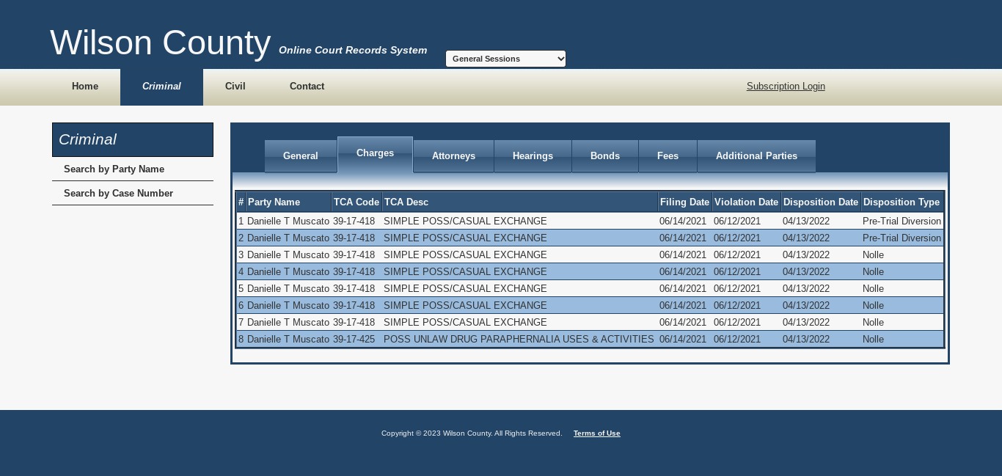Open the Civil menu item
The height and width of the screenshot is (476, 1002).
coord(235,87)
